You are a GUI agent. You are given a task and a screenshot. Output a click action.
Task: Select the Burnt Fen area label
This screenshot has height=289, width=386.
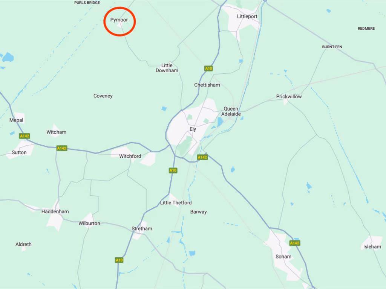332,47
